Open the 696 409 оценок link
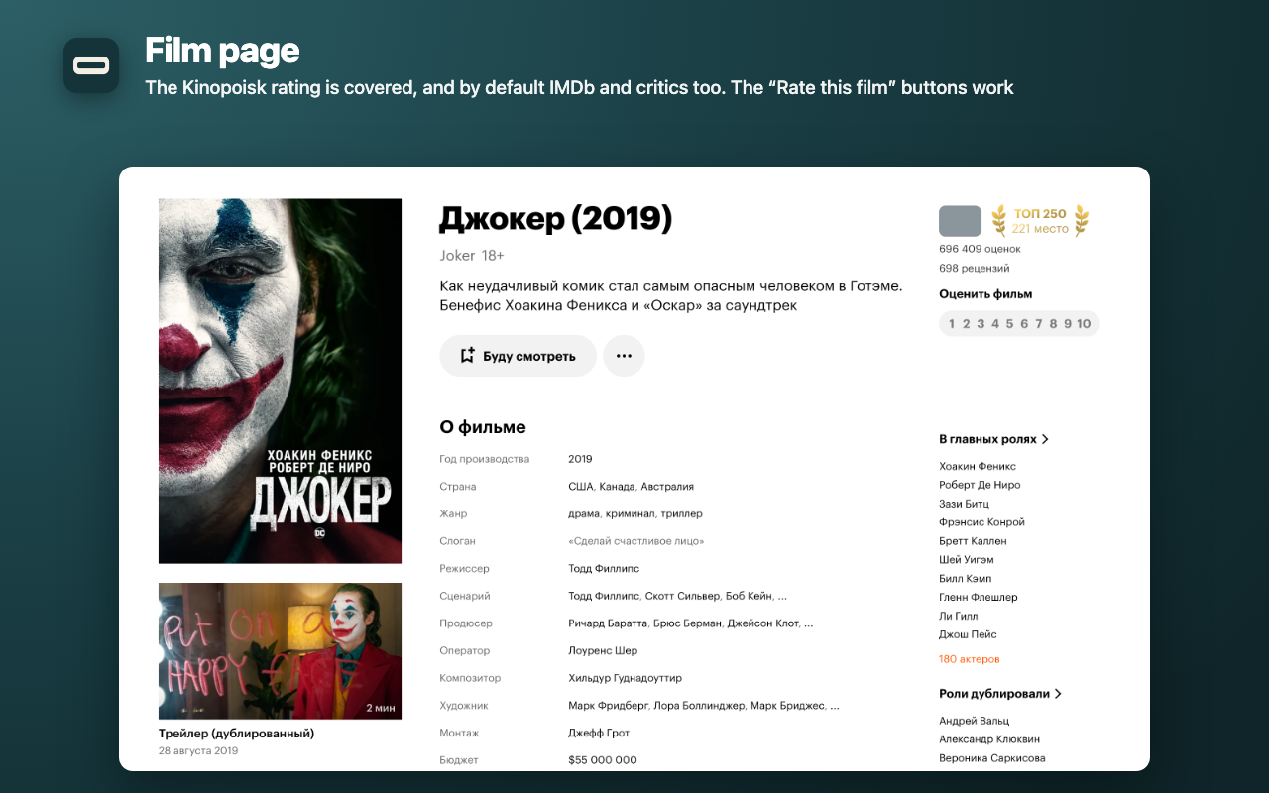This screenshot has height=793, width=1269. 980,249
